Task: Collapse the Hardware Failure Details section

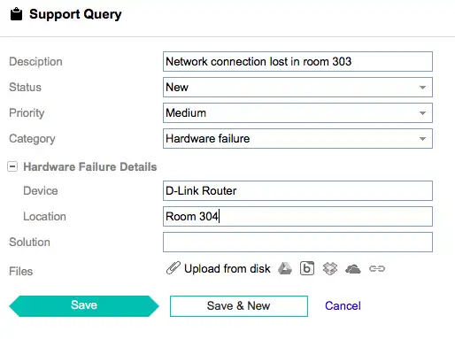Action: (x=12, y=166)
